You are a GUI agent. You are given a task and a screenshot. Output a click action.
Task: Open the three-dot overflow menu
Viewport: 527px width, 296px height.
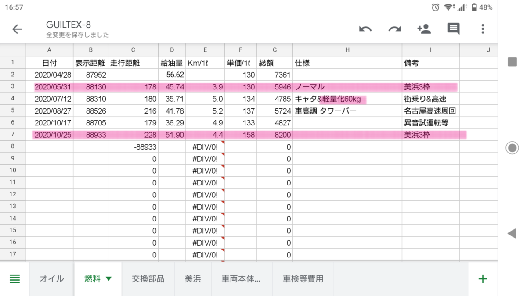coord(483,29)
